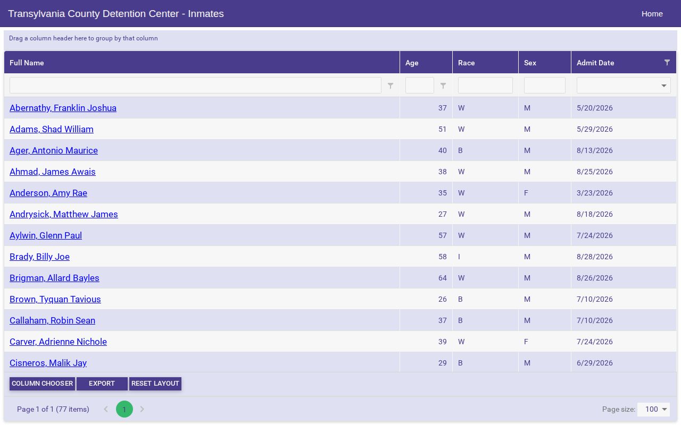The width and height of the screenshot is (681, 425).
Task: Open Andrysick, Matthew James record
Action: click(64, 214)
